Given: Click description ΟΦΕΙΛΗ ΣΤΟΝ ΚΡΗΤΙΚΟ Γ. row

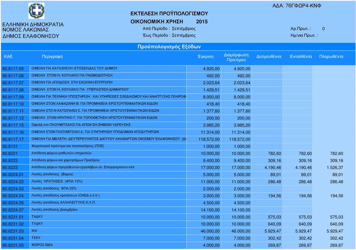Looking at the screenshot, I should click(x=95, y=118).
